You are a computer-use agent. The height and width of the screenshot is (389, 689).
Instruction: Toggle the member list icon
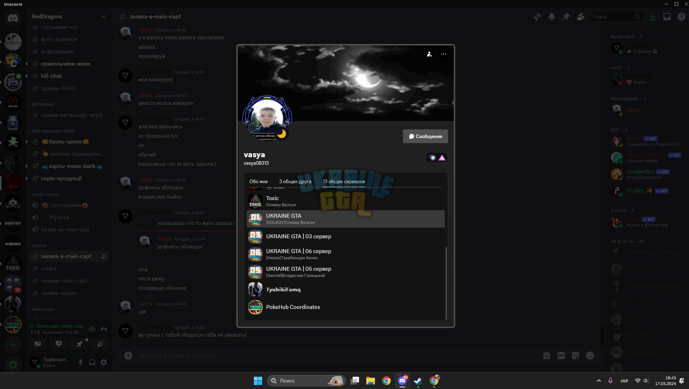click(x=581, y=17)
